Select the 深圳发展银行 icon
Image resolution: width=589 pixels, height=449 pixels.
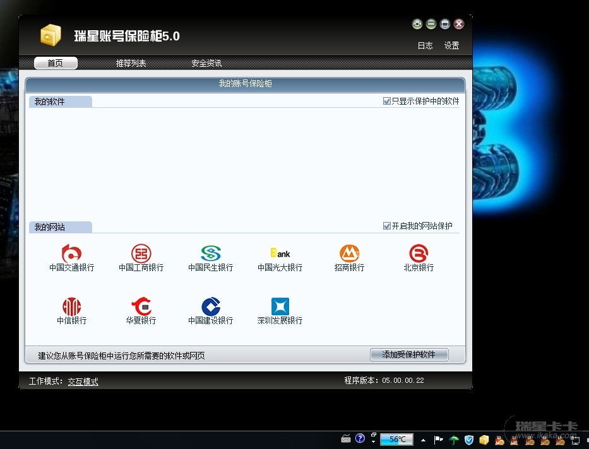click(280, 306)
